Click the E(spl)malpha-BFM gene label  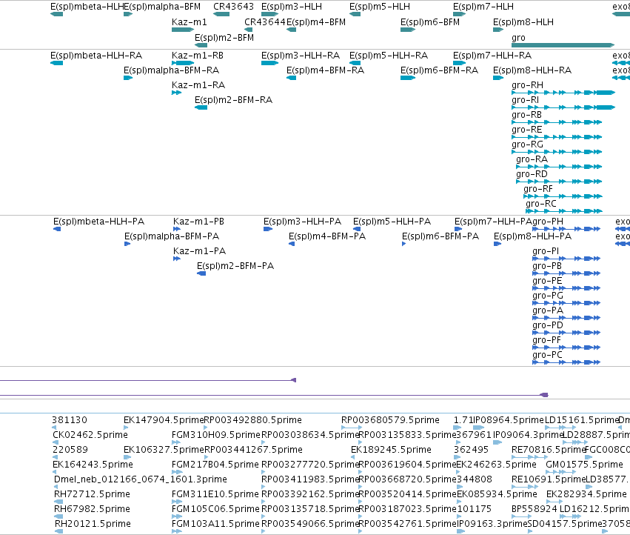tap(162, 7)
